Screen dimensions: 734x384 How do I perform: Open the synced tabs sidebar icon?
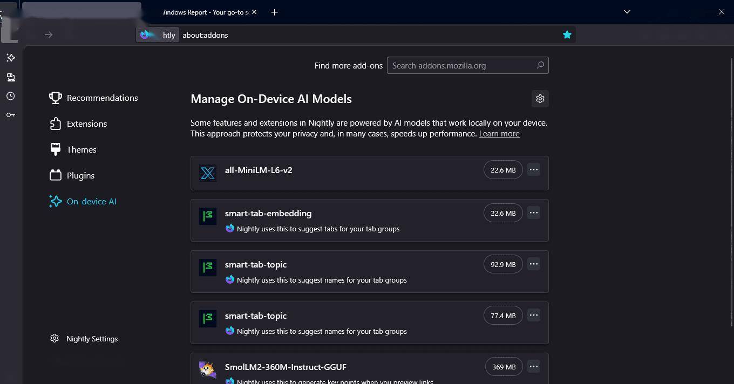11,77
